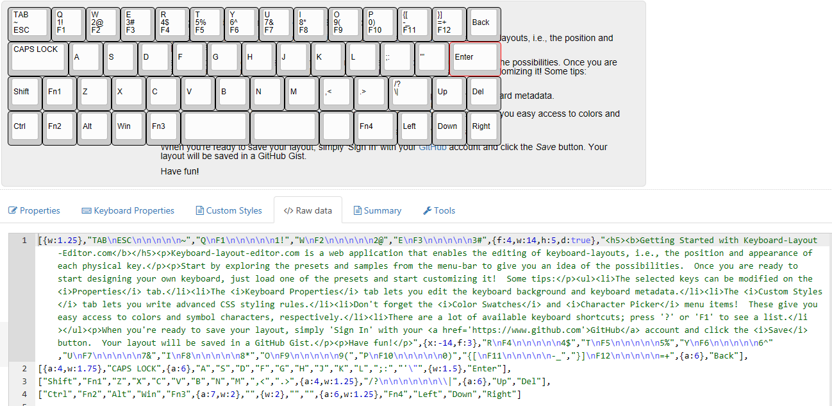The image size is (832, 406).
Task: Select the D key
Action: tap(155, 59)
